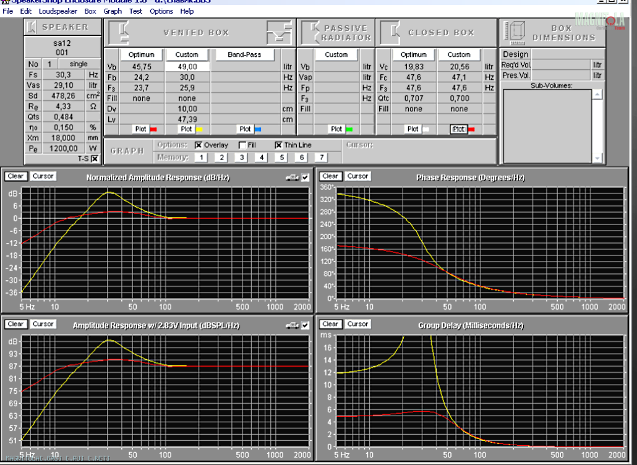The height and width of the screenshot is (465, 637).
Task: Select Memory slot 5
Action: click(281, 158)
